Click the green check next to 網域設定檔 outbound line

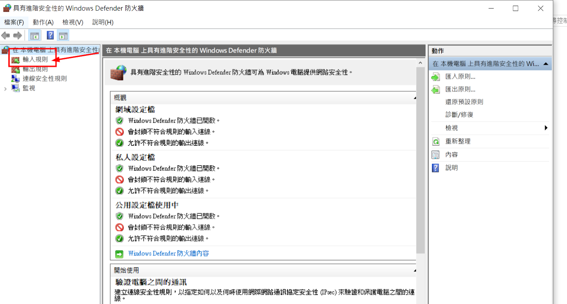[120, 143]
